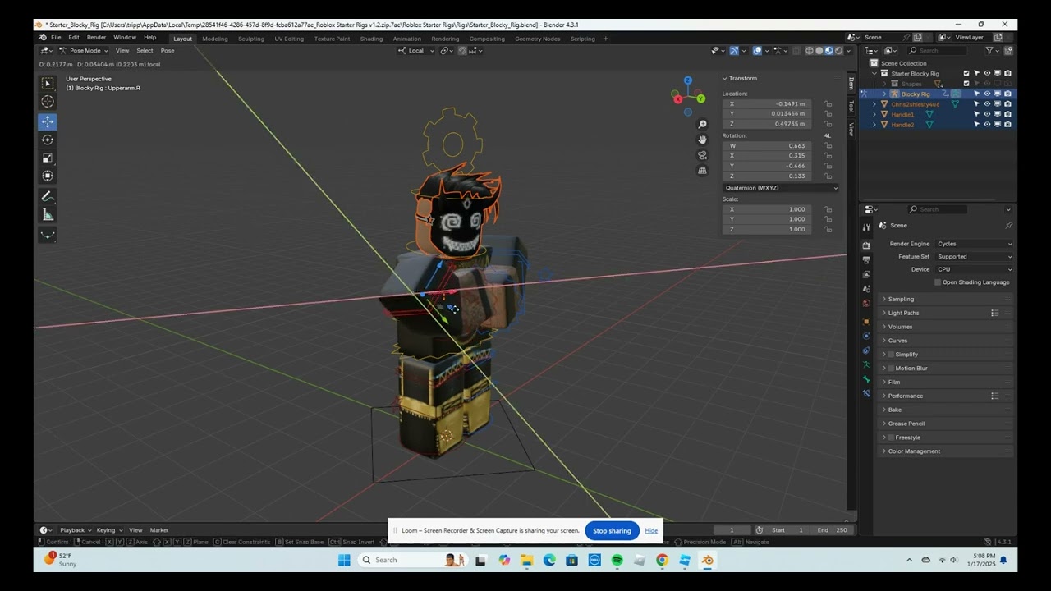Expand the Sampling panel

[x=947, y=300]
